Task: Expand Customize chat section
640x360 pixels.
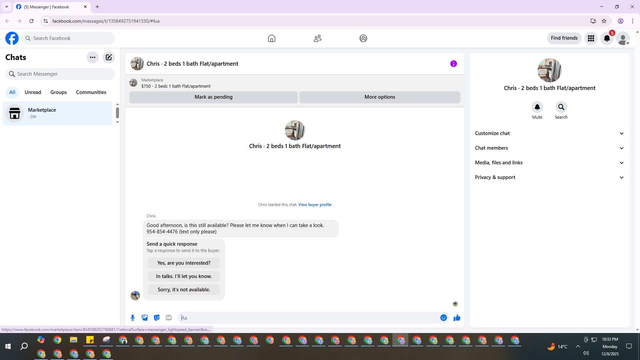Action: (549, 133)
